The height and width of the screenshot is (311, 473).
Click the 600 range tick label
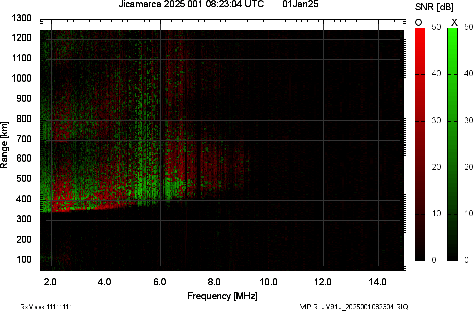[x=23, y=159]
